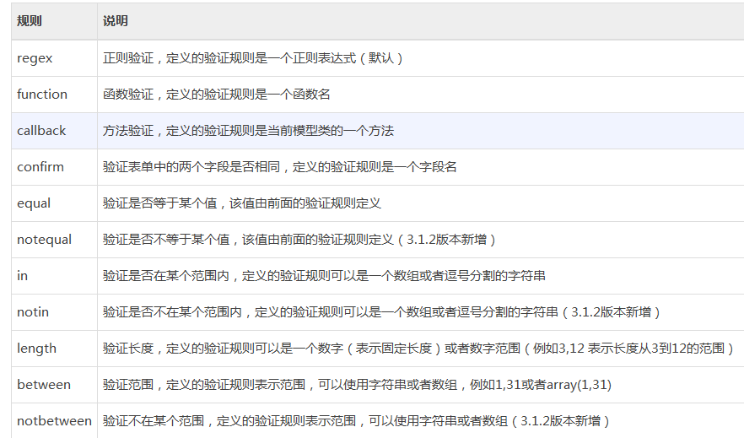
Task: Select the function rule cell
Action: click(55, 95)
